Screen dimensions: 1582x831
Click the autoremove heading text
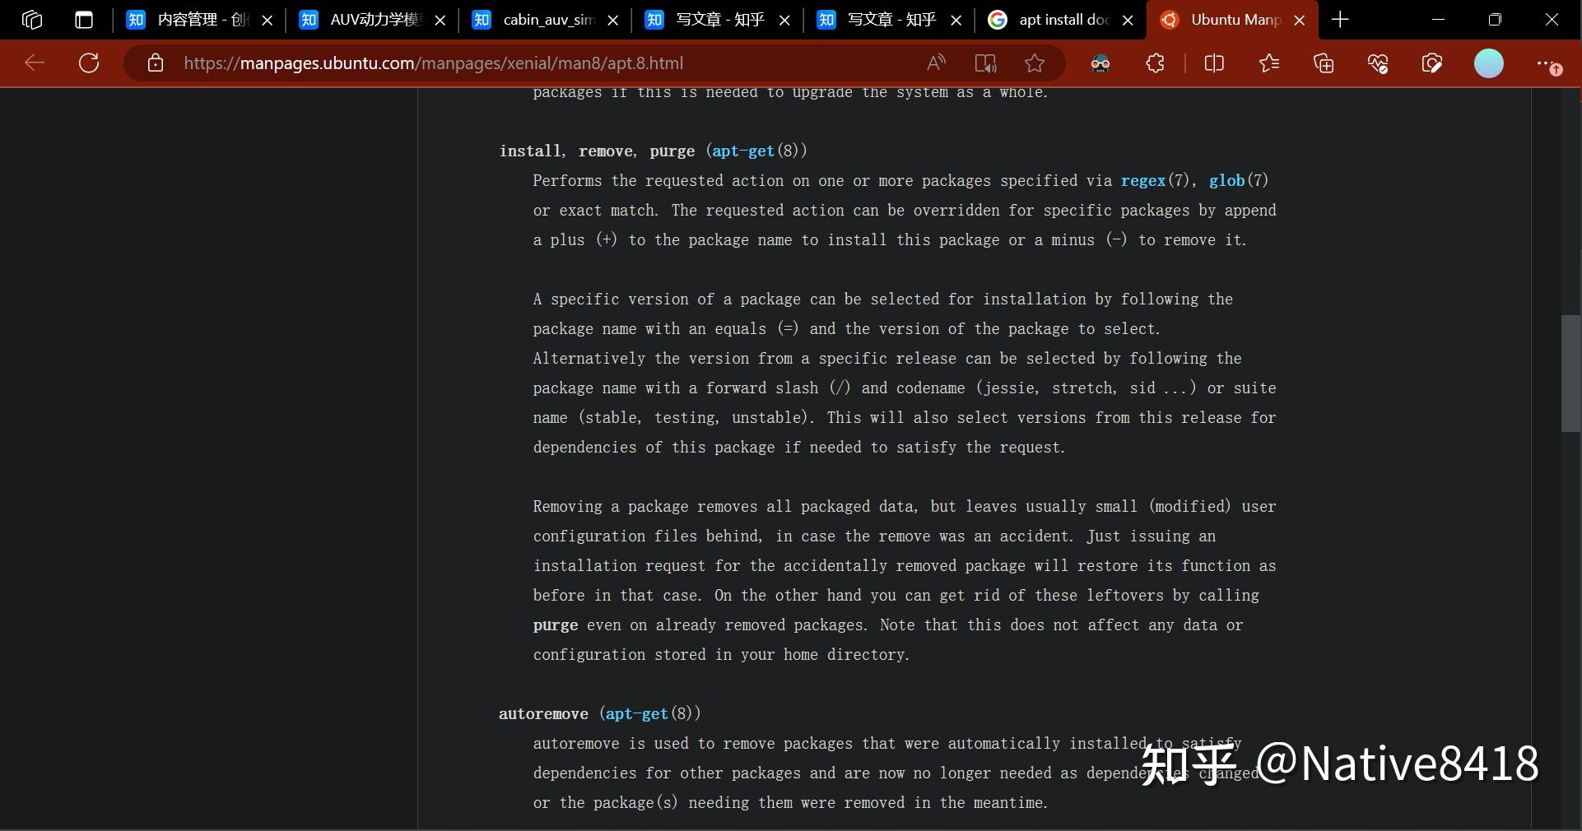click(543, 714)
